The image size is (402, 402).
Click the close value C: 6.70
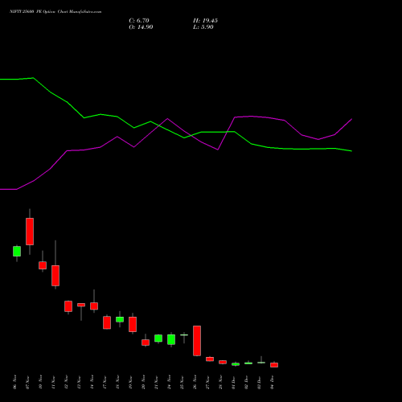[139, 21]
